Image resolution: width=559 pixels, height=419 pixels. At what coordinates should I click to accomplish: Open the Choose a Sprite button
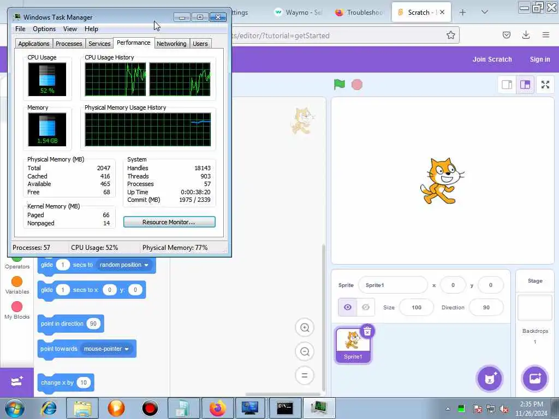pos(490,379)
